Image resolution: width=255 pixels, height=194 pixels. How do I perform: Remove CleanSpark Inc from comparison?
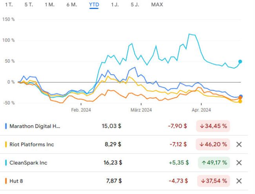pos(239,163)
